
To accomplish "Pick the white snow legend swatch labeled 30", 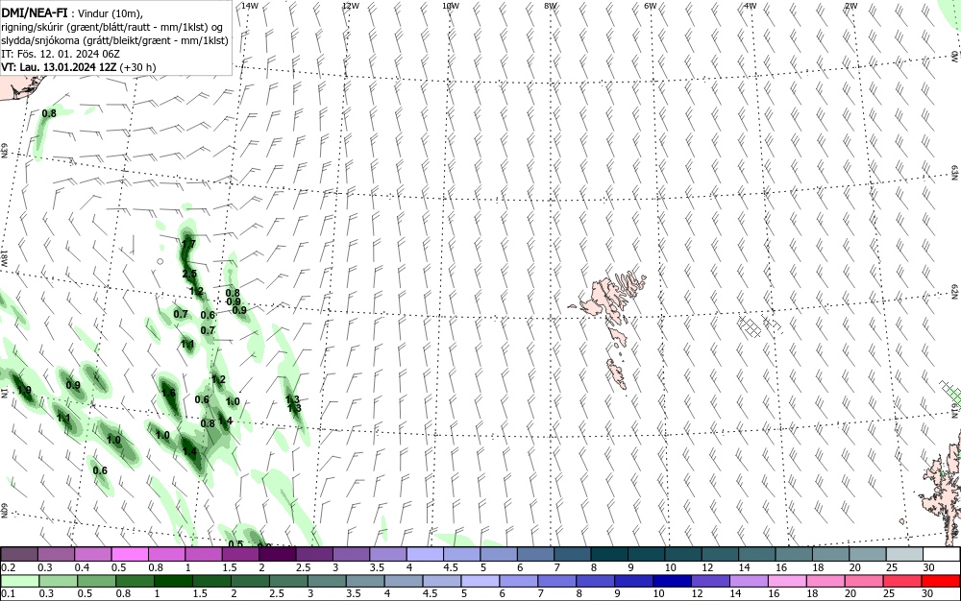I will tap(942, 554).
